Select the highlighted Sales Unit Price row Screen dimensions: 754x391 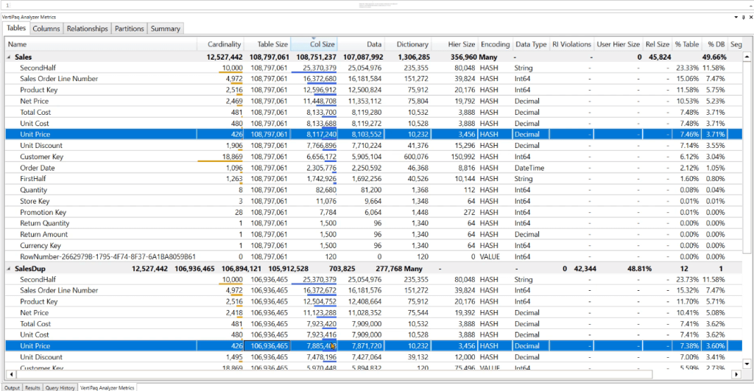coord(373,134)
